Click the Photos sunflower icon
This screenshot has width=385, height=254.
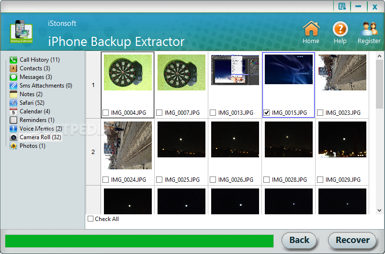[13, 145]
